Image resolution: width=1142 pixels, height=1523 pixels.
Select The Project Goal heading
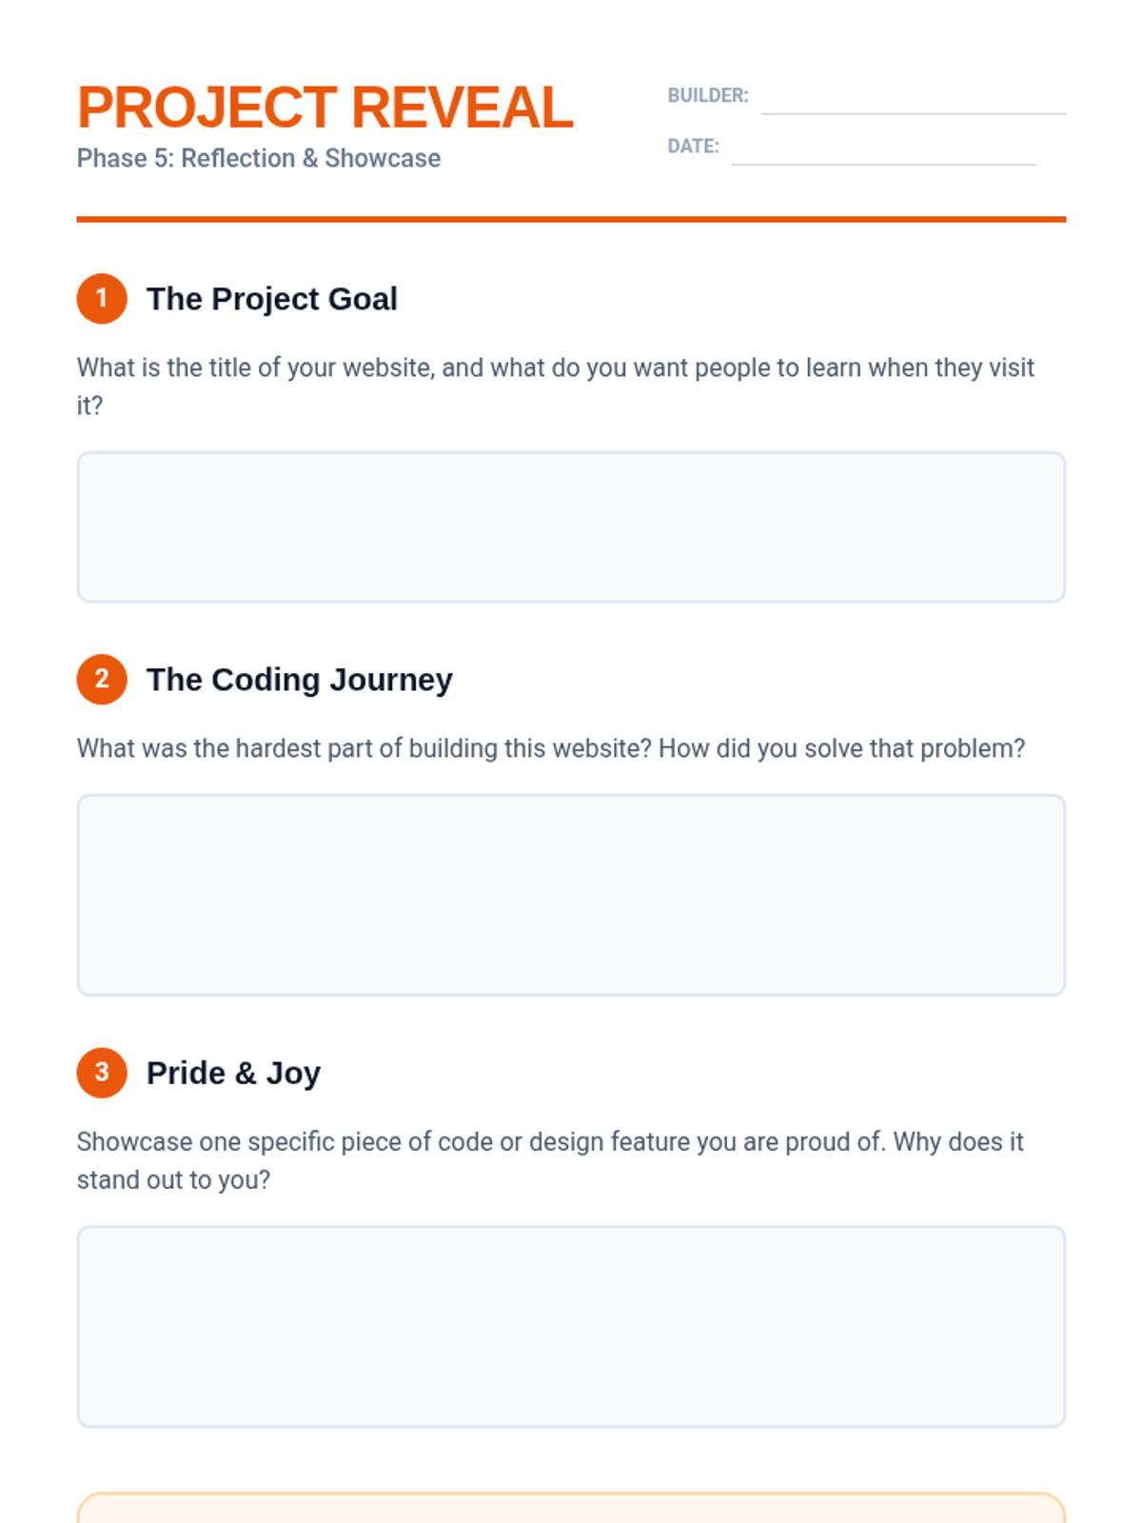[x=272, y=299]
